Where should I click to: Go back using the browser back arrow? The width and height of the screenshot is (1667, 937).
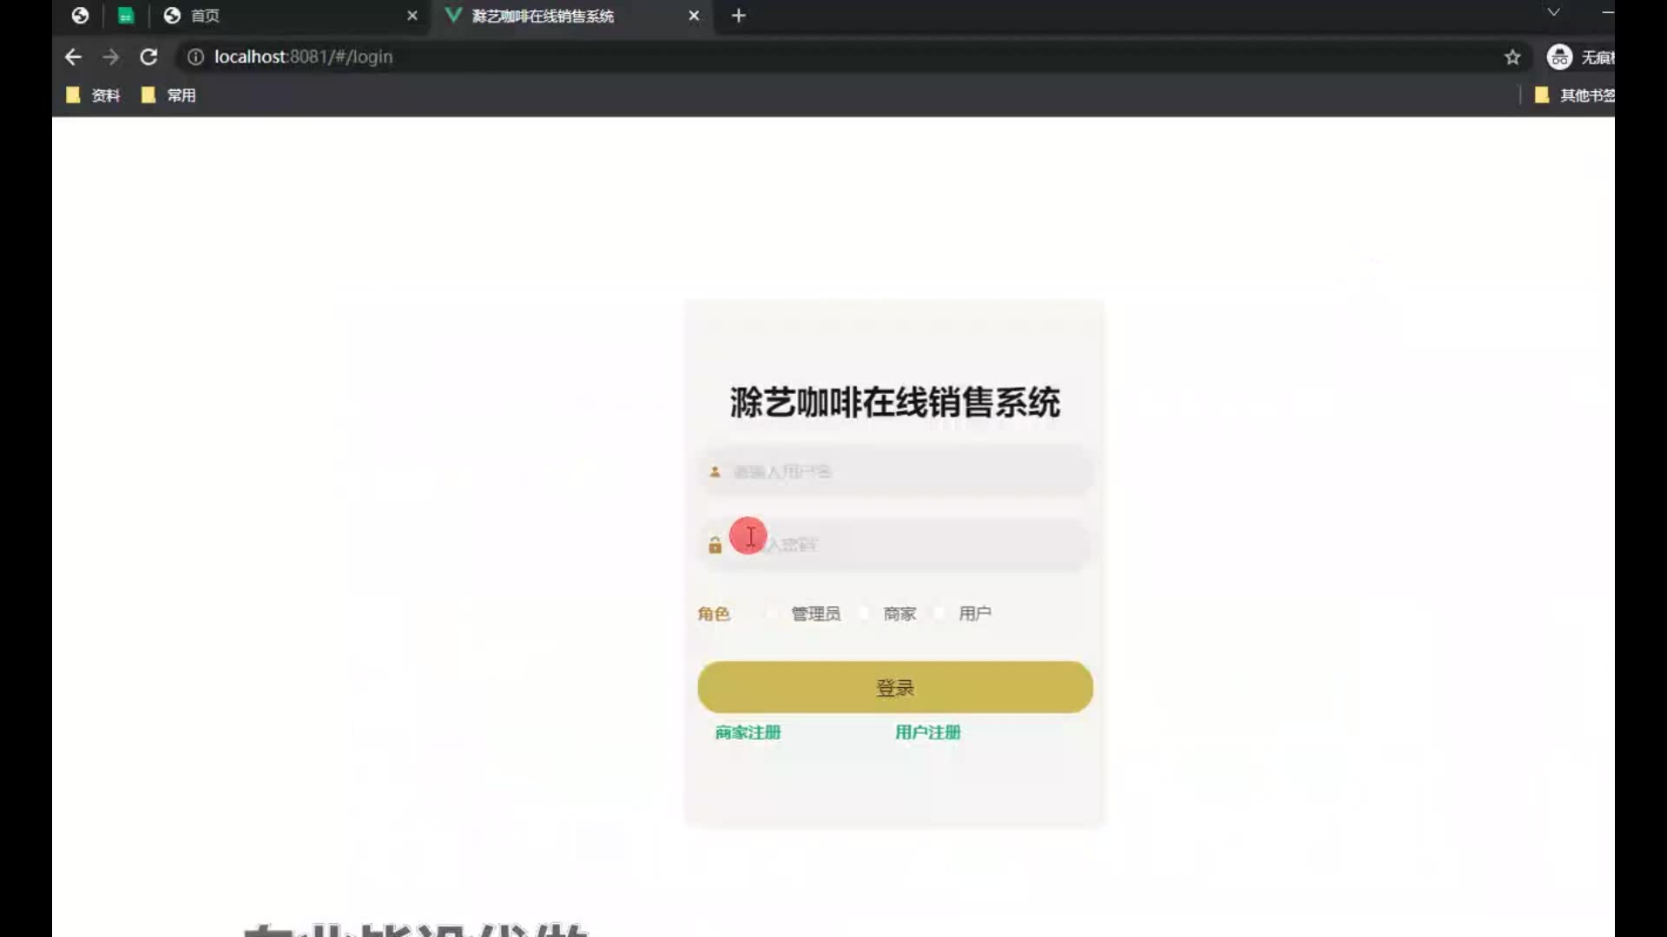[x=73, y=57]
